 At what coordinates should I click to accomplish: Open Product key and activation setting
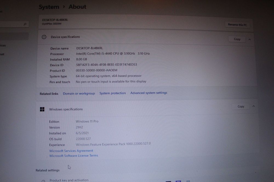(69, 180)
